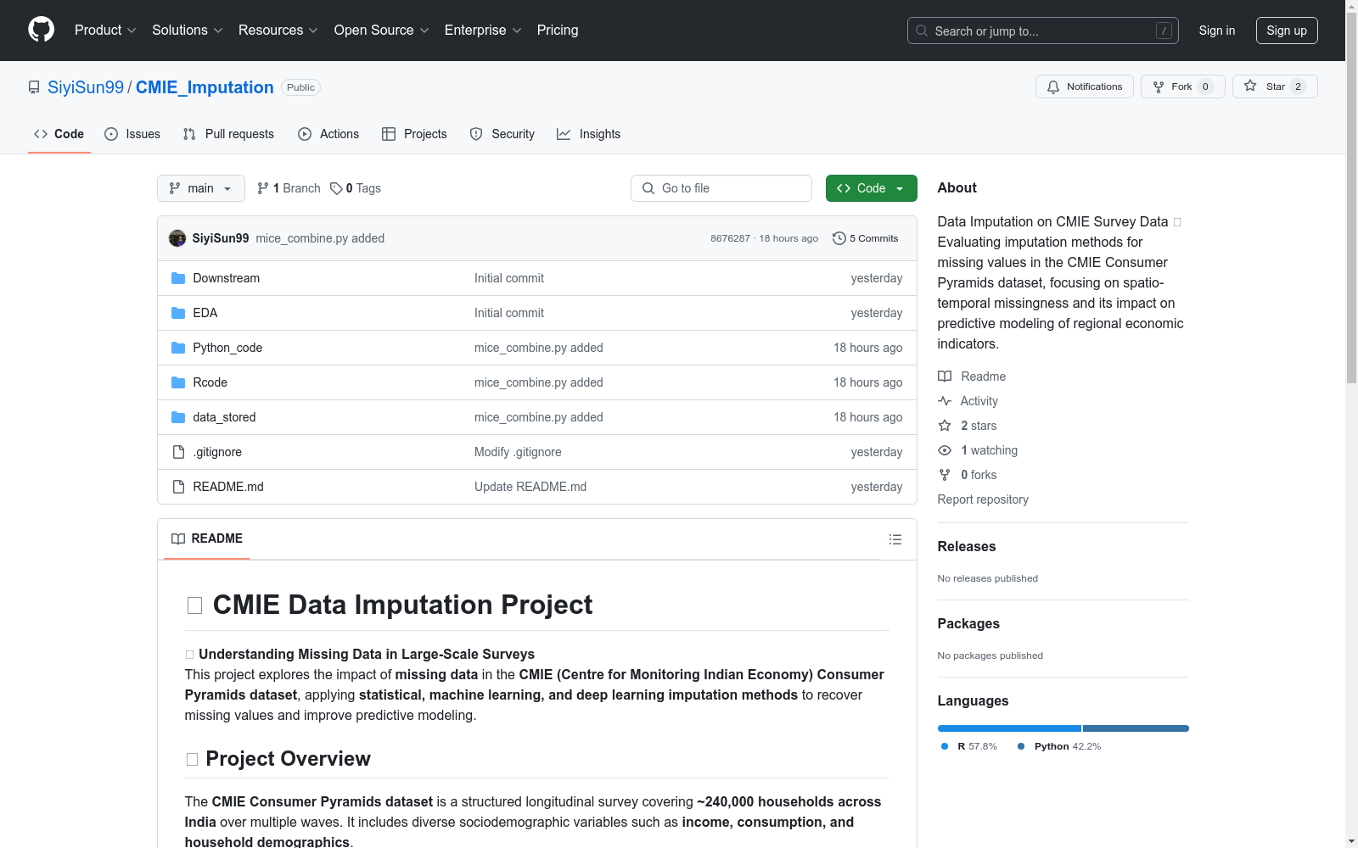The height and width of the screenshot is (848, 1358).
Task: Click the Sign up button
Action: (x=1287, y=31)
